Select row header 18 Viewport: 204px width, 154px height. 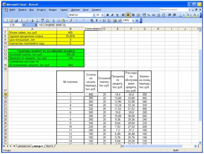5,94
